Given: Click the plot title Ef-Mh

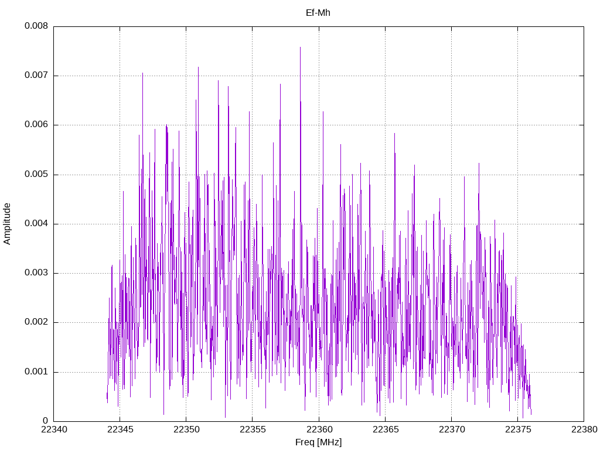Looking at the screenshot, I should tap(318, 13).
